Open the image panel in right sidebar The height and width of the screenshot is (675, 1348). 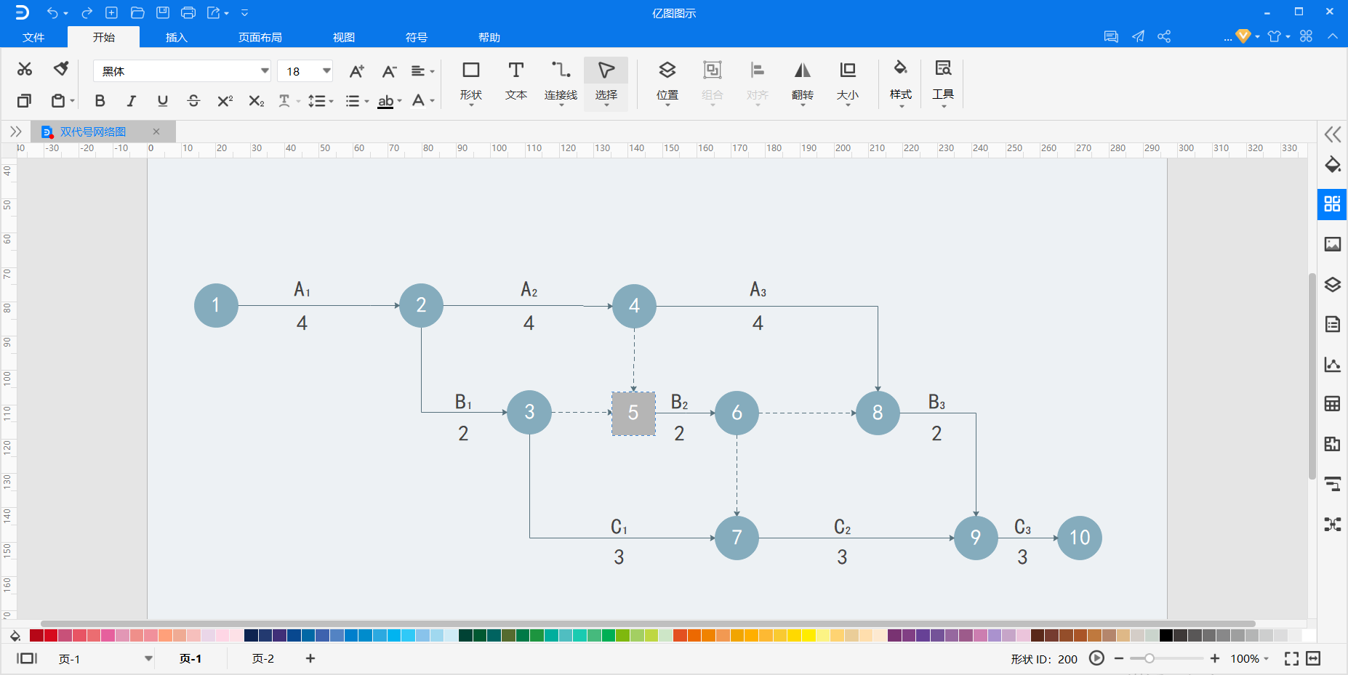click(x=1332, y=244)
